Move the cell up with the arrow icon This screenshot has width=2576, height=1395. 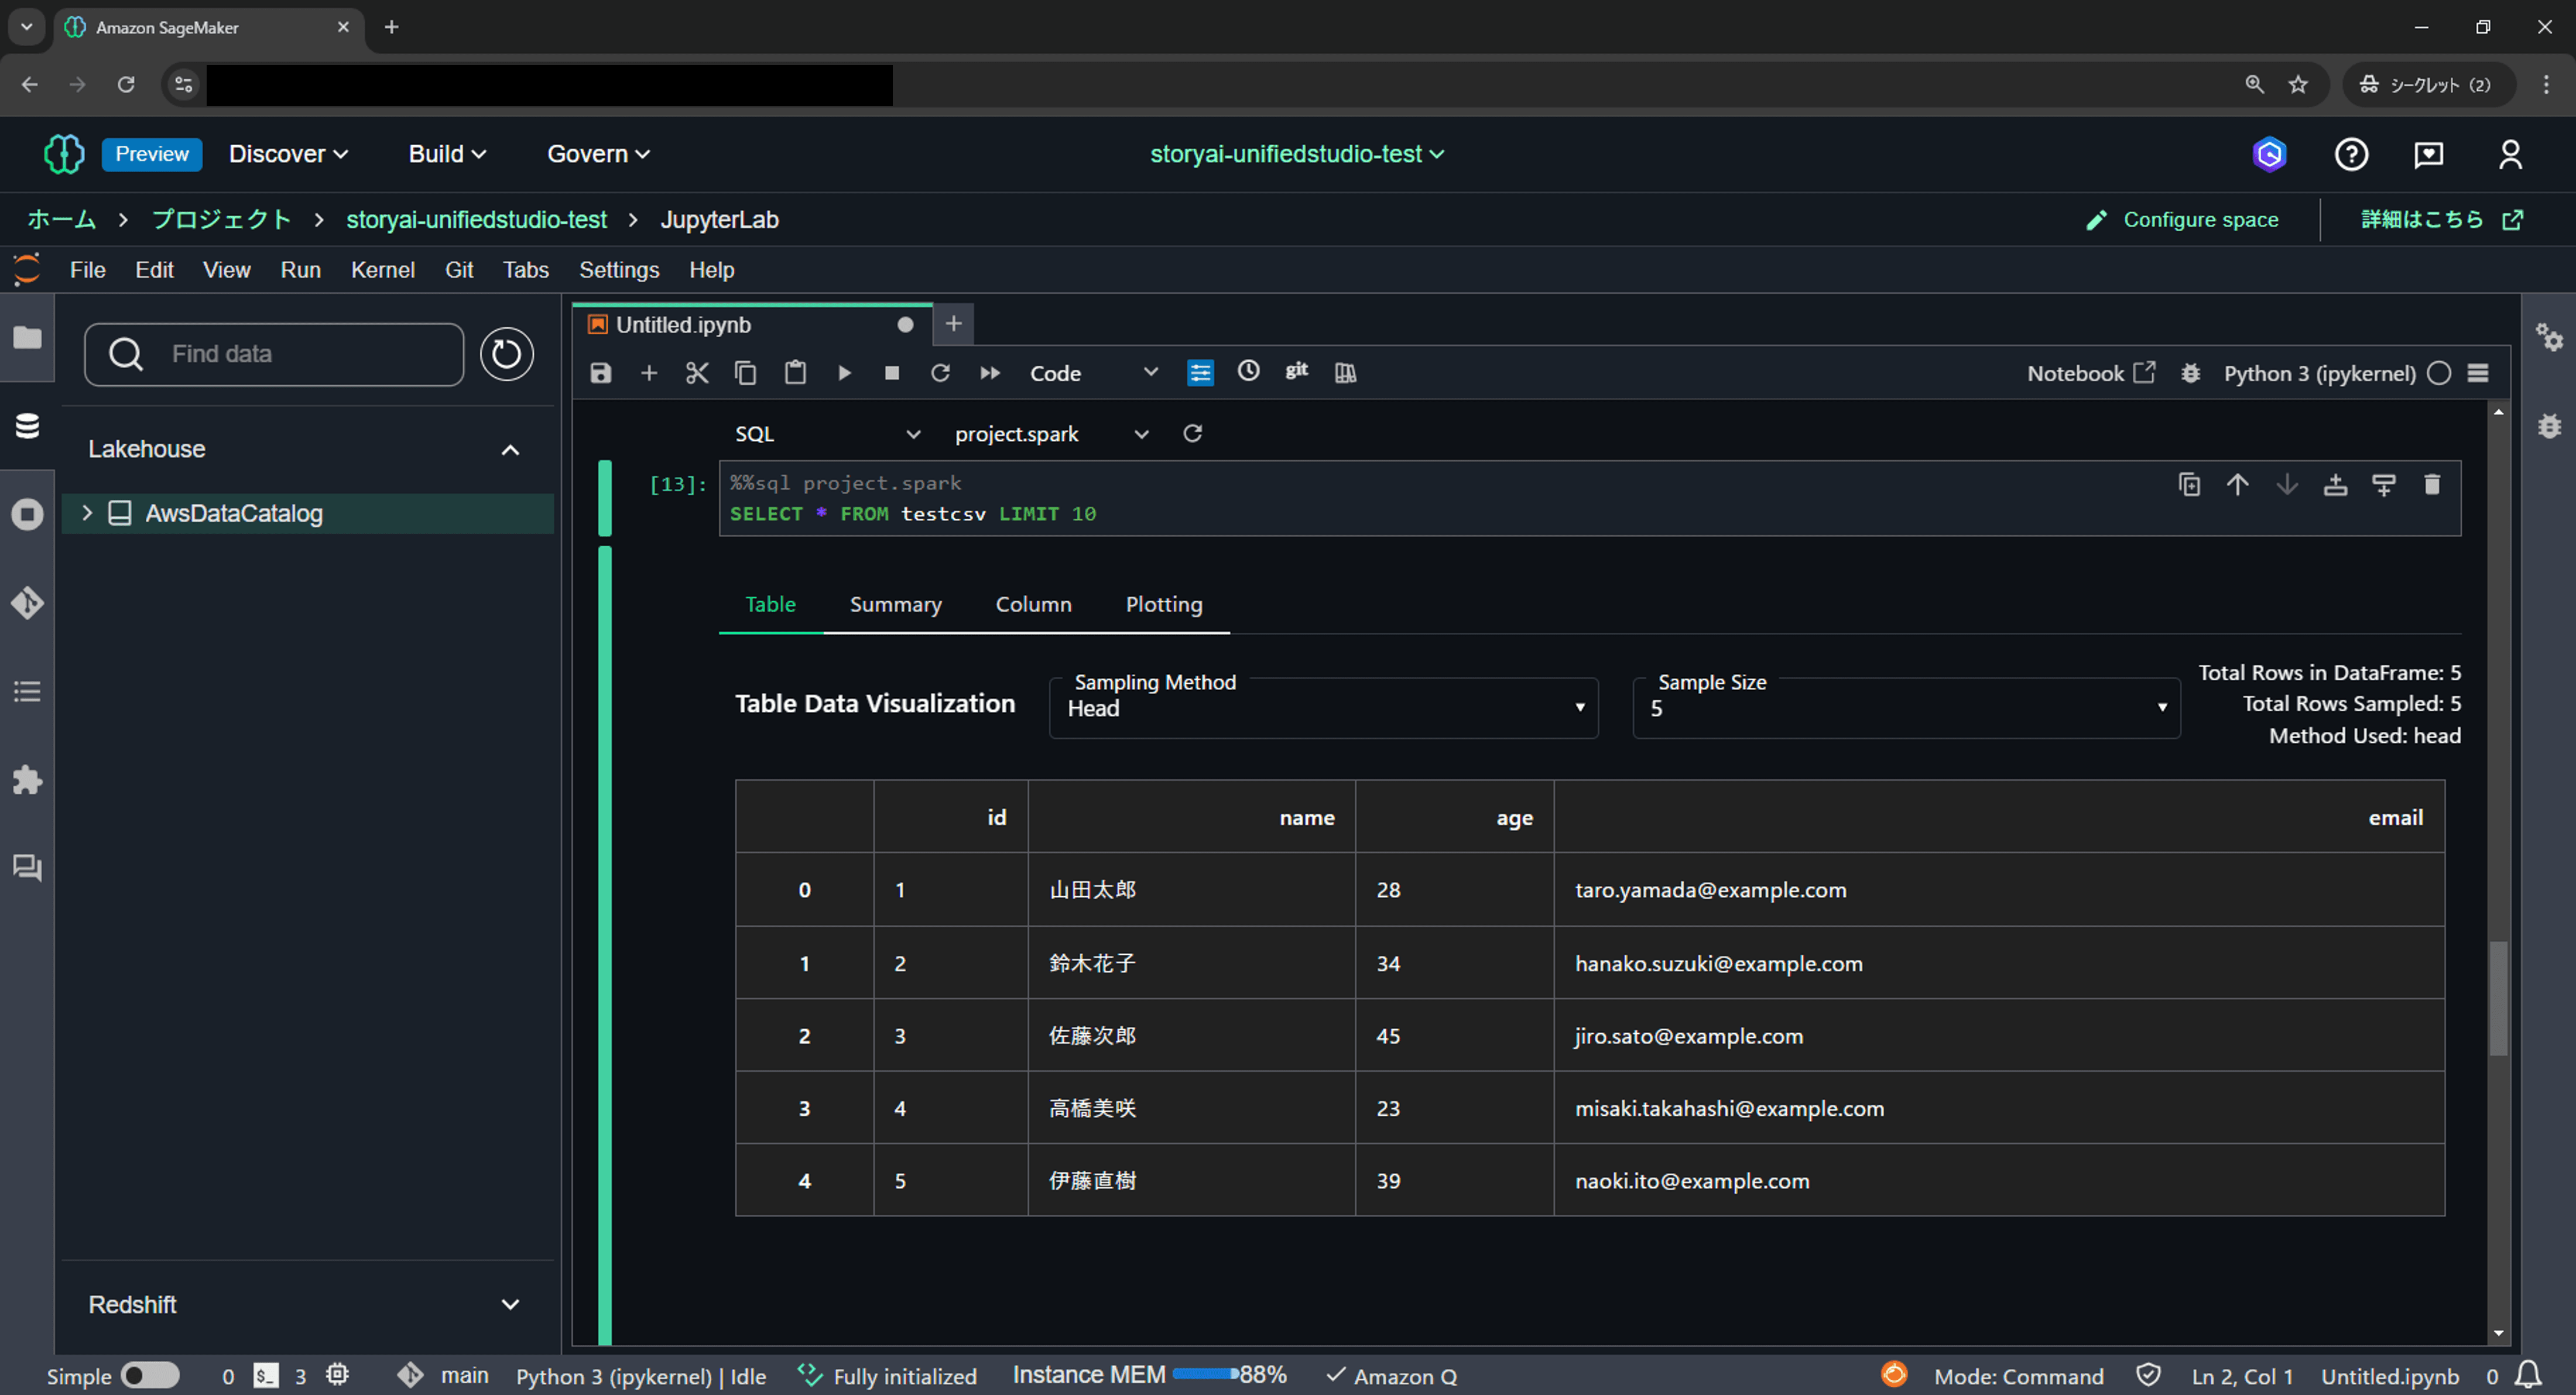[x=2238, y=485]
